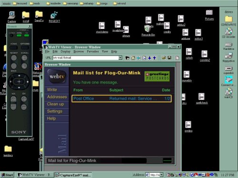Expand the URL history dropdown
The image size is (238, 178).
tap(120, 58)
